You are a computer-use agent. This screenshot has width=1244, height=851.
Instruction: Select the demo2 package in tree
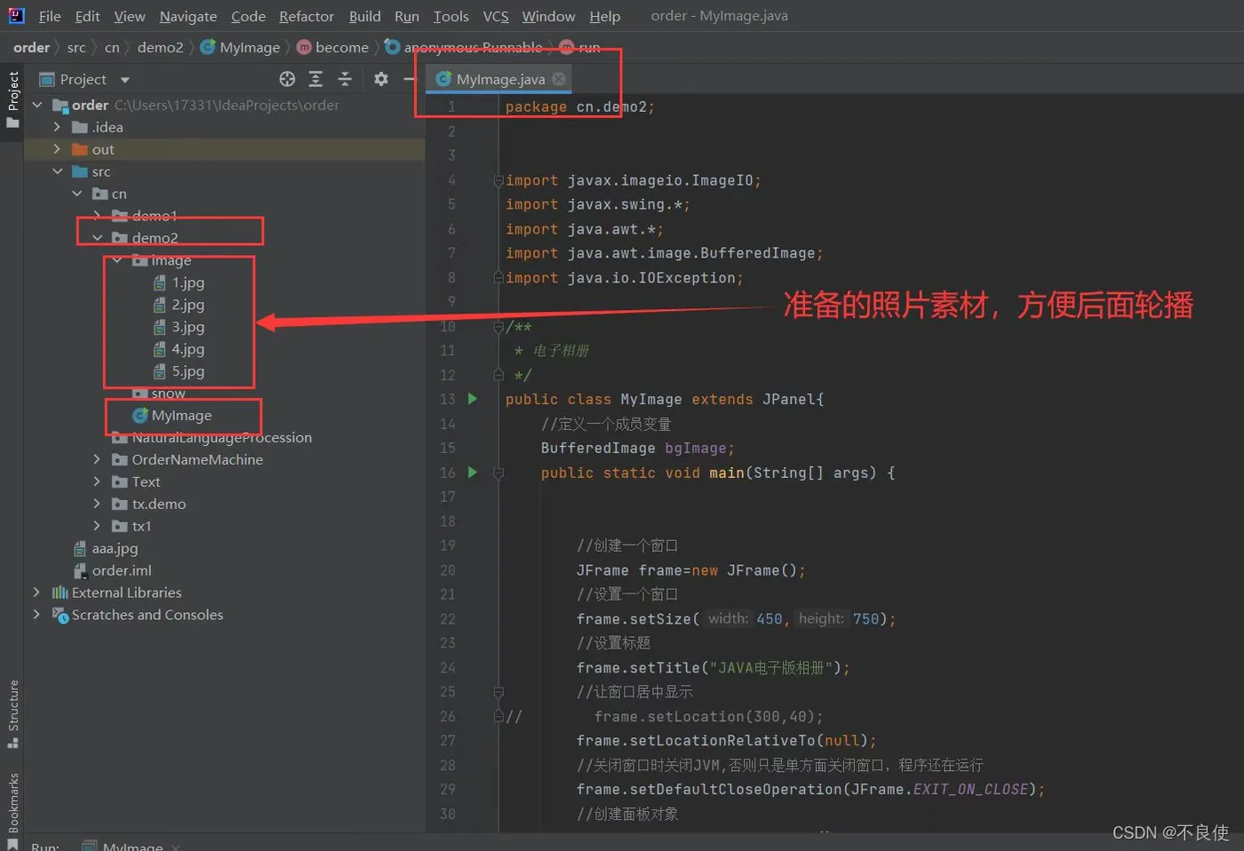(x=146, y=238)
